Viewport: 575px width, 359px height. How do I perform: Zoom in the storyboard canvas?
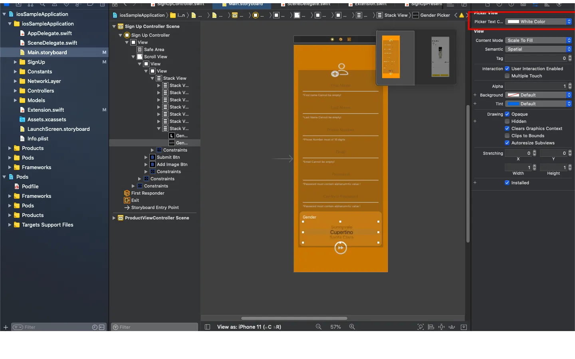352,327
